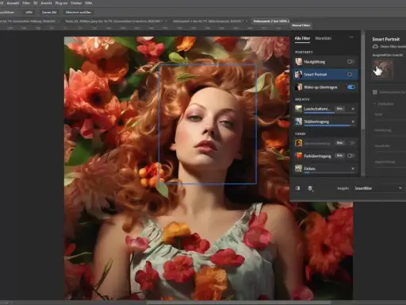406x305 pixels.
Task: Click the Stilübertragung download progress bar
Action: [x=329, y=125]
